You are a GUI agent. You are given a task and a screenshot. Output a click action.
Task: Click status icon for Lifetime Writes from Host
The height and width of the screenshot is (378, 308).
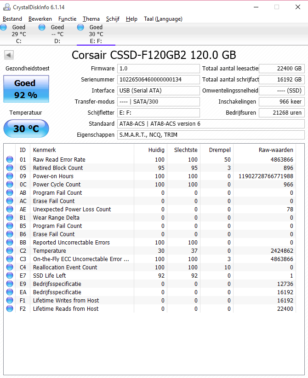pyautogui.click(x=10, y=300)
